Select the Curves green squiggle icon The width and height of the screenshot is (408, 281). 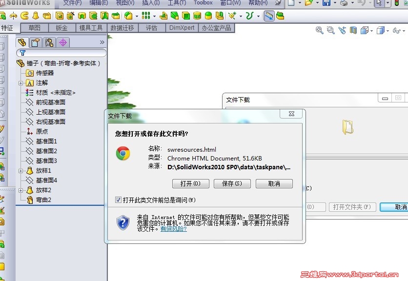[250, 16]
